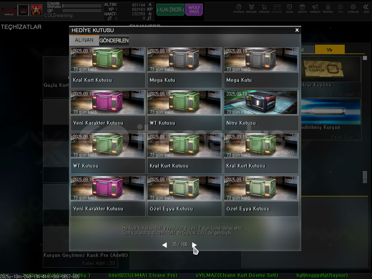Click the KP value 583163
Screen dimensions: 372x279
[x=138, y=9]
